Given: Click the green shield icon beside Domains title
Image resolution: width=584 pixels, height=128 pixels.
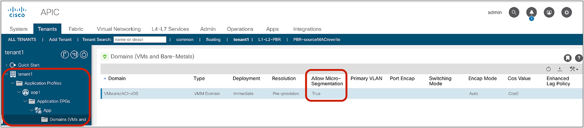Looking at the screenshot, I should click(x=105, y=56).
